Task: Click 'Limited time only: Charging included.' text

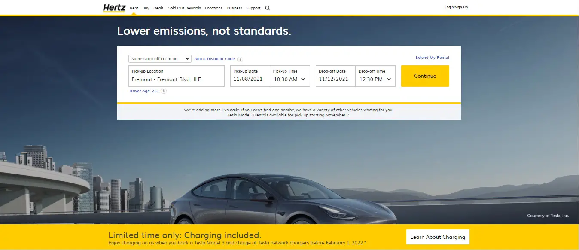Action: click(x=185, y=235)
